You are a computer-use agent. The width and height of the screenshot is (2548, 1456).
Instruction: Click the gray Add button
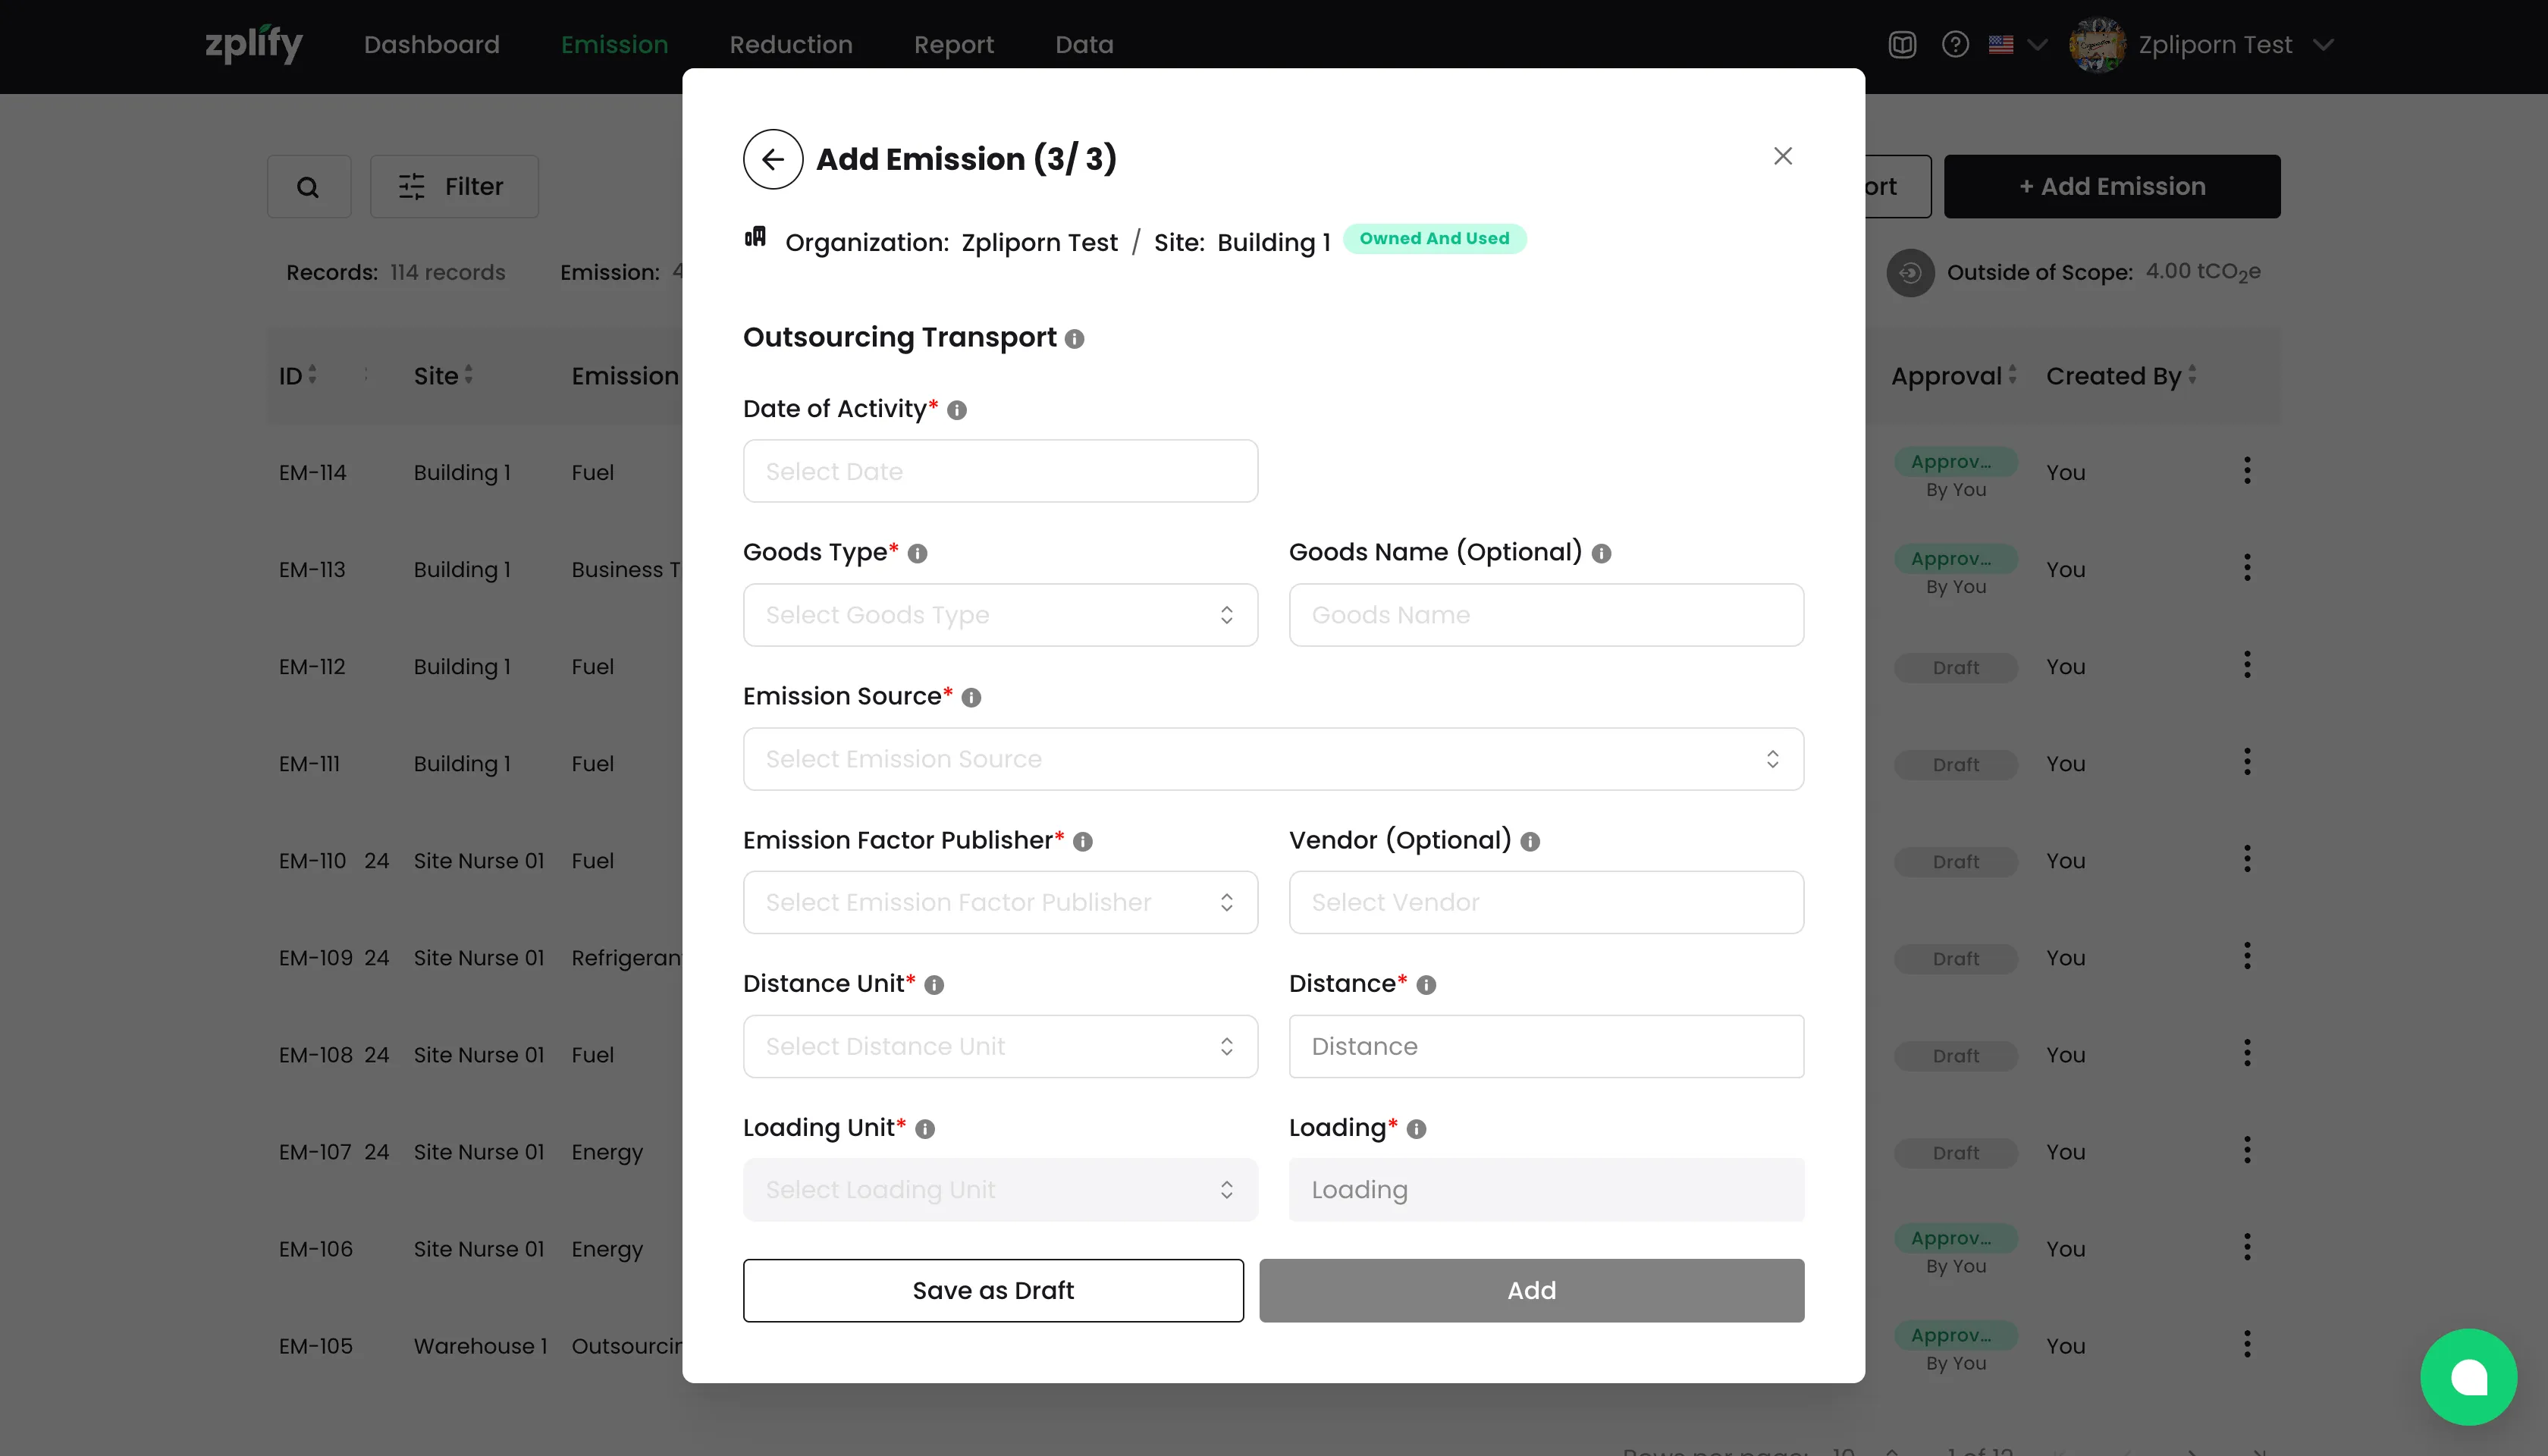tap(1531, 1291)
